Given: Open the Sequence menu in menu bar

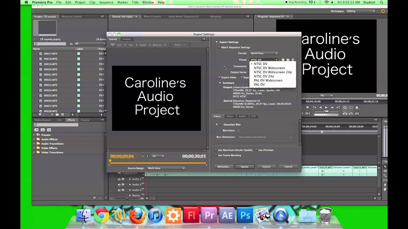Looking at the screenshot, I should pos(106,2).
